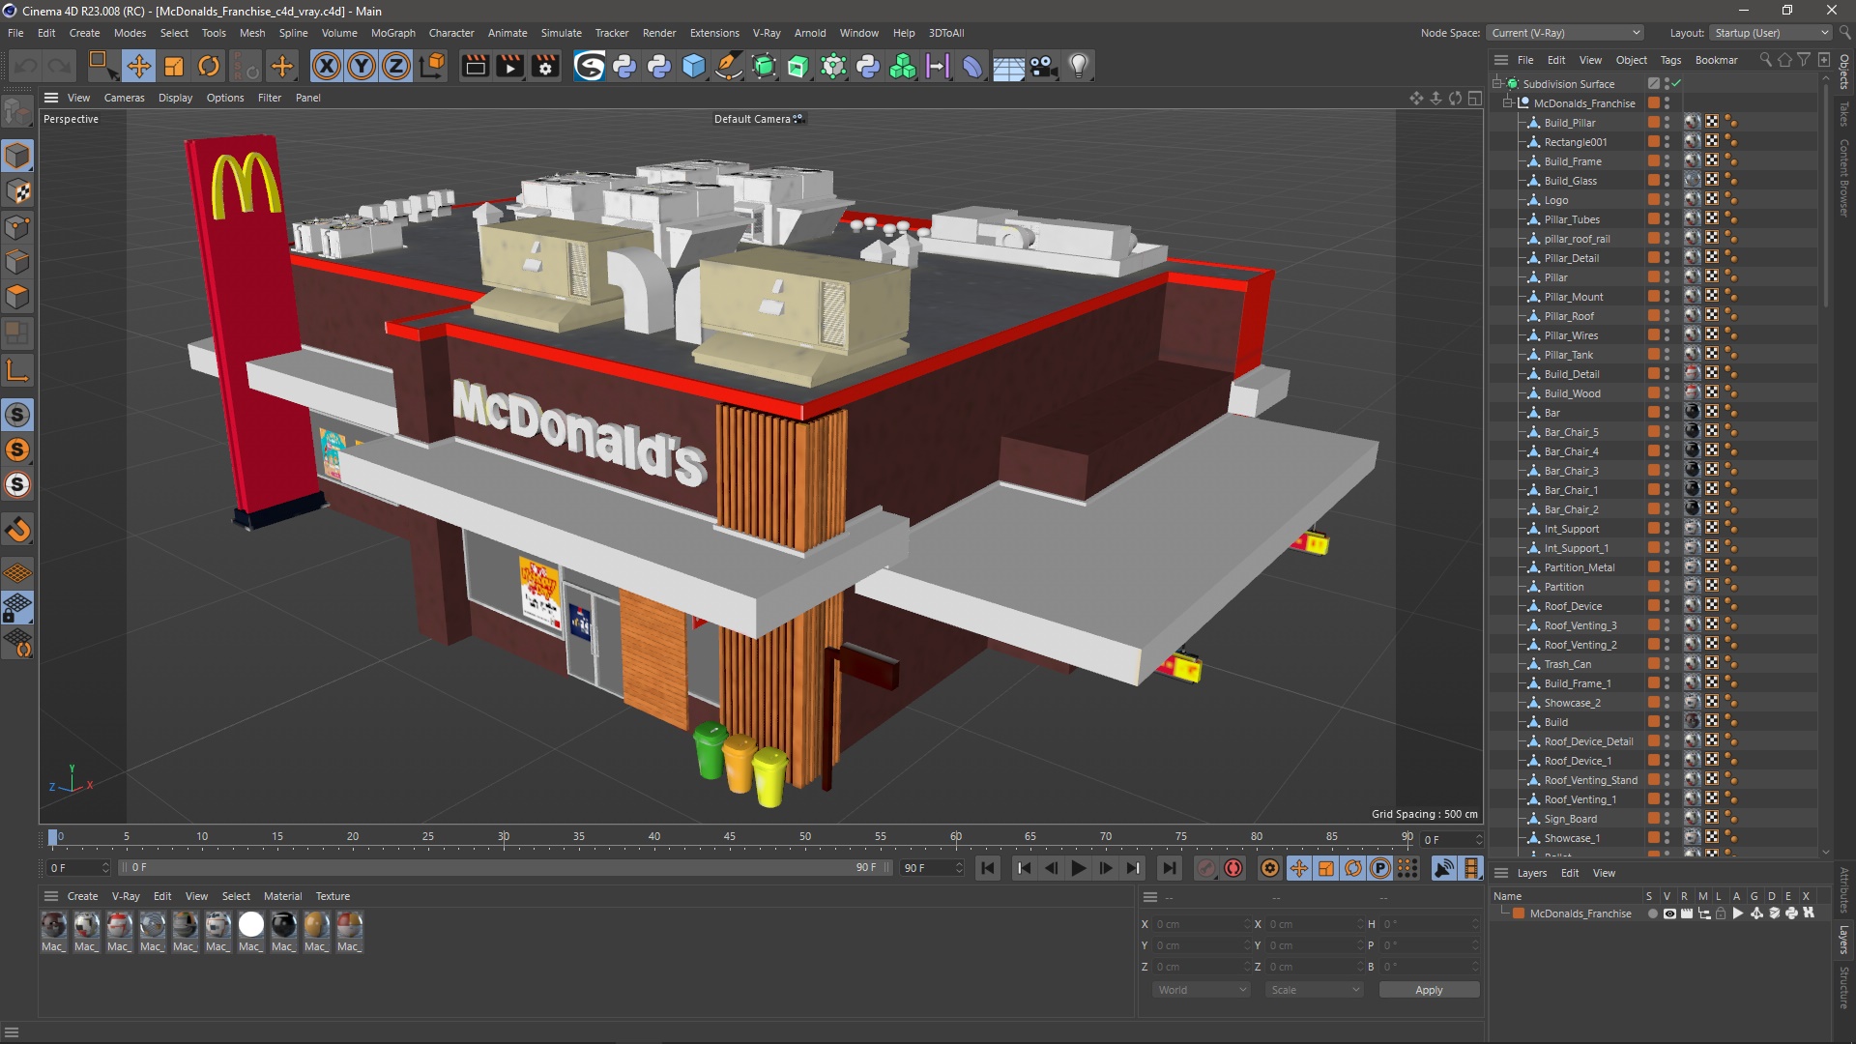Enable Polygons mode in left toolbar

pos(18,297)
